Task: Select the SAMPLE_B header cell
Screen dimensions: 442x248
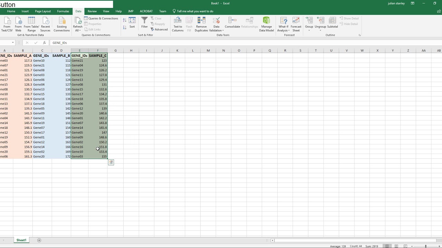Action: pyautogui.click(x=61, y=55)
